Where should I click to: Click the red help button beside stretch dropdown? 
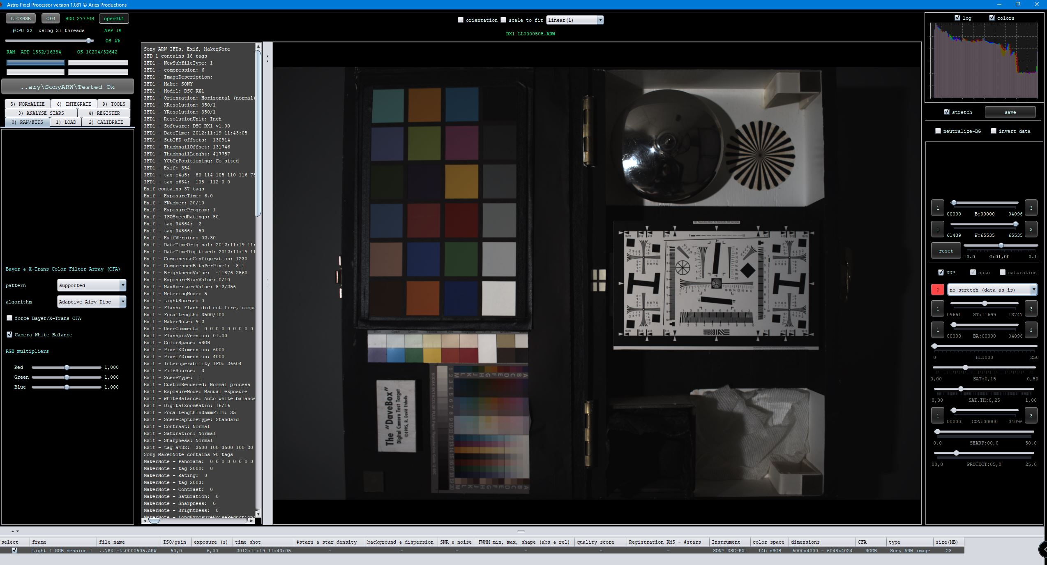937,290
